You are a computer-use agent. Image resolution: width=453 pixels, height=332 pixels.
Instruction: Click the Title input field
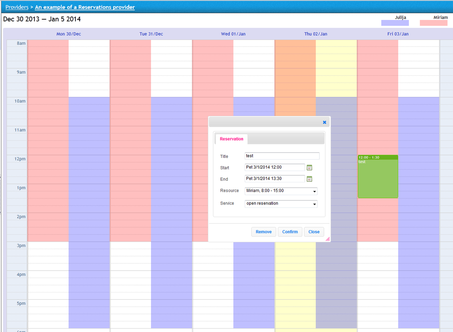tap(282, 156)
